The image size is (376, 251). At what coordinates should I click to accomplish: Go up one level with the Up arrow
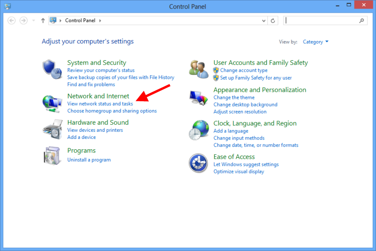click(43, 21)
